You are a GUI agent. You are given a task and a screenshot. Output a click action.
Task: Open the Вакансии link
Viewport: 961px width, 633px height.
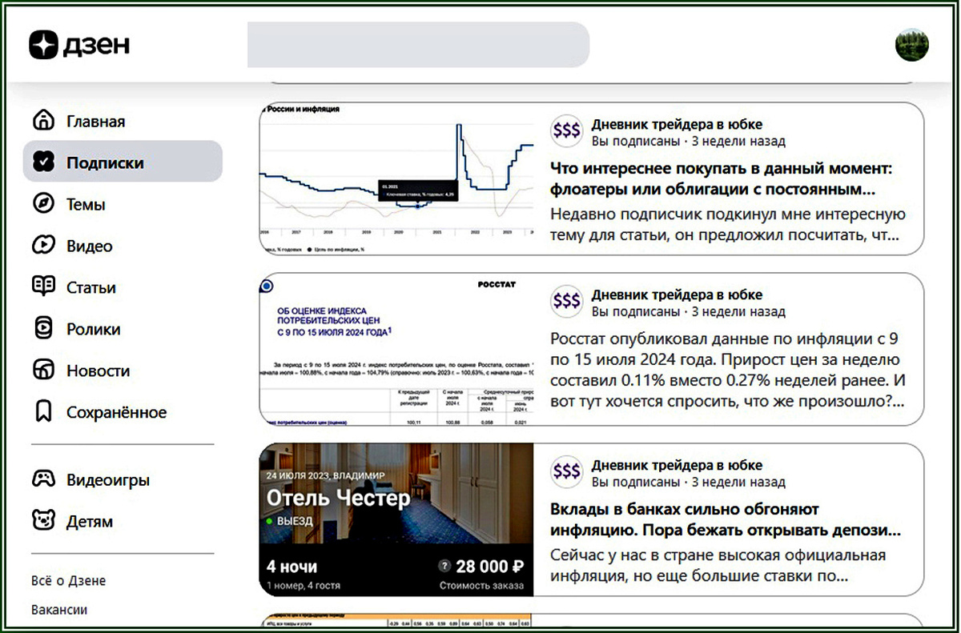coord(59,610)
